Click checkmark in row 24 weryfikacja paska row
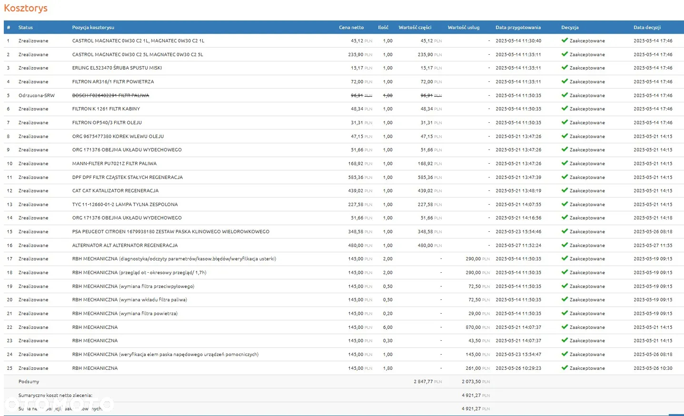 [565, 354]
